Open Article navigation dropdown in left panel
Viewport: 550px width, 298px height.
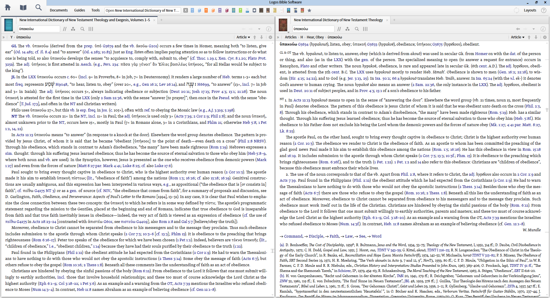(x=243, y=37)
